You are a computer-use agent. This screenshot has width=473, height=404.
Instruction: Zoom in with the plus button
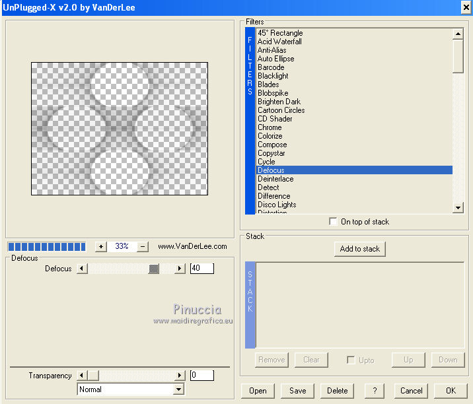[101, 247]
